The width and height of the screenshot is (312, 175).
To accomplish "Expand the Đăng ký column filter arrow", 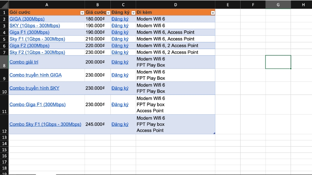I will pos(133,13).
